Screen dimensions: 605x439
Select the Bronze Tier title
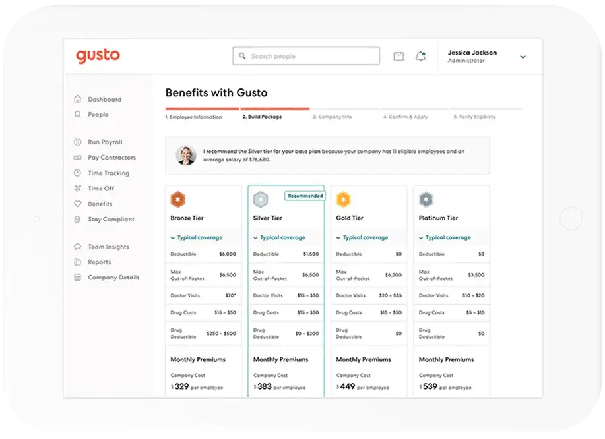187,218
